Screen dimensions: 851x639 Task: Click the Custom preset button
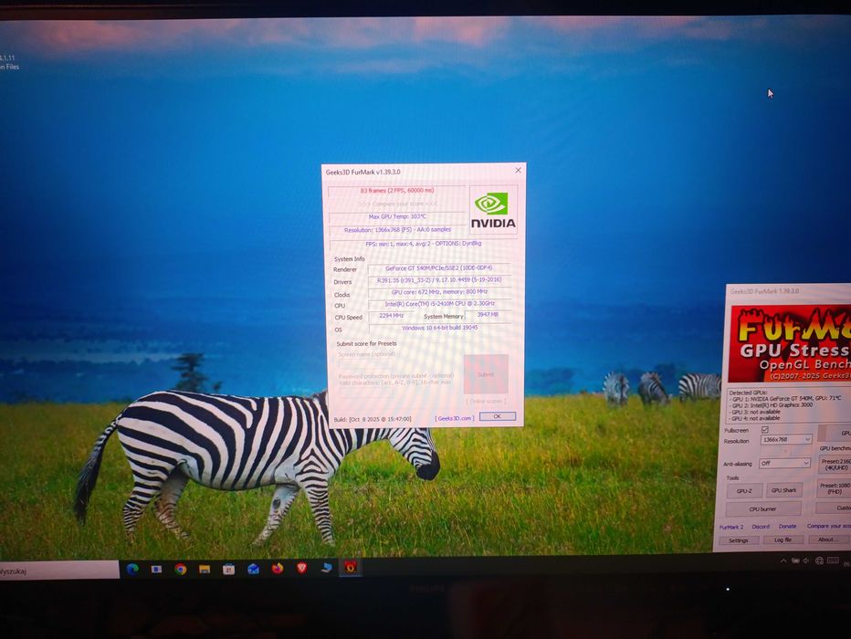835,508
